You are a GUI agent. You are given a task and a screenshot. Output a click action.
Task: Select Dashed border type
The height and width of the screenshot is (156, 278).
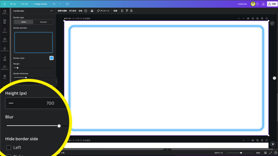click(43, 22)
